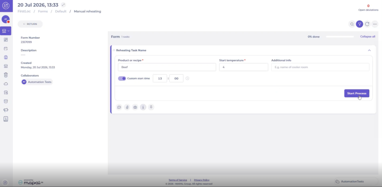The height and width of the screenshot is (187, 382).
Task: Click the expand arrows beside the date title
Action: coord(63,4)
